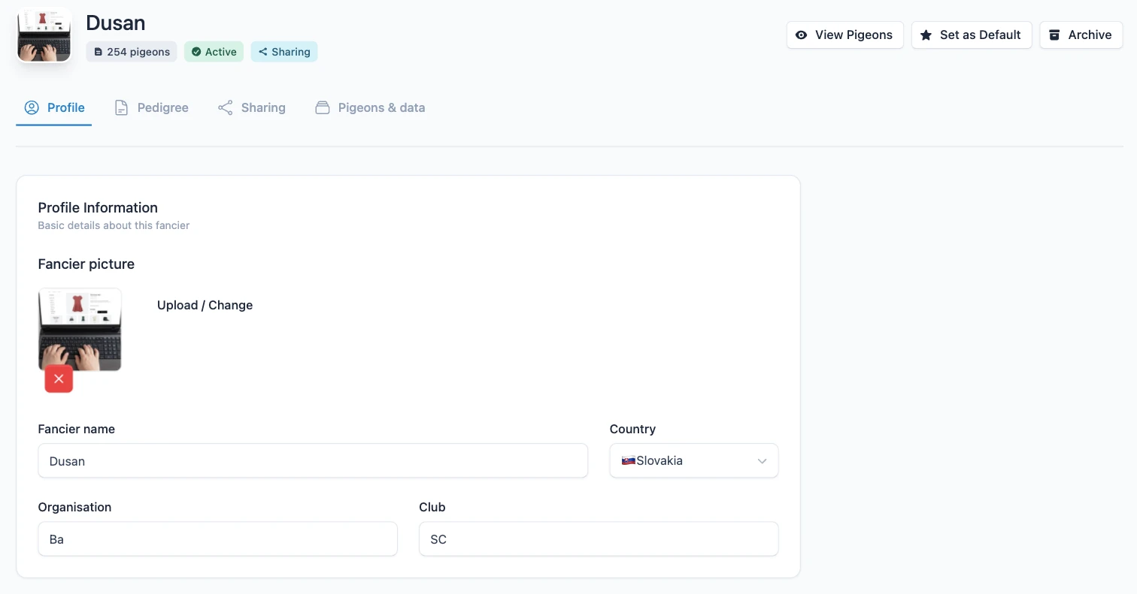Image resolution: width=1137 pixels, height=594 pixels.
Task: Focus the Fancier name input field
Action: [x=313, y=460]
